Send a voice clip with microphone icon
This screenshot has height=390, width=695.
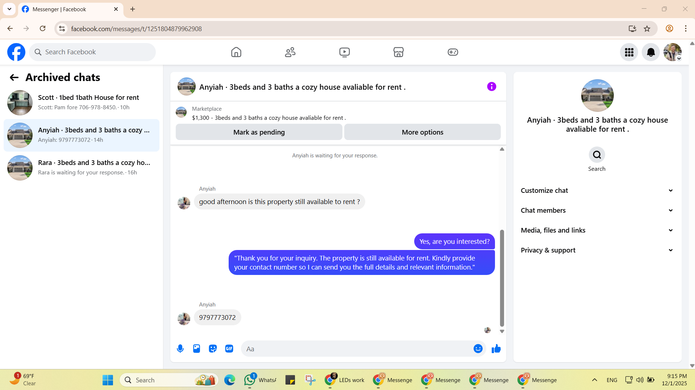point(180,349)
